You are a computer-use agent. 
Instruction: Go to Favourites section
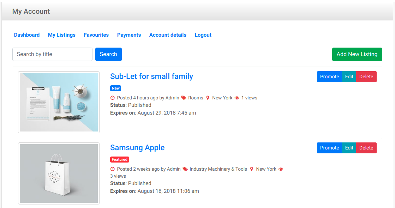tap(96, 35)
